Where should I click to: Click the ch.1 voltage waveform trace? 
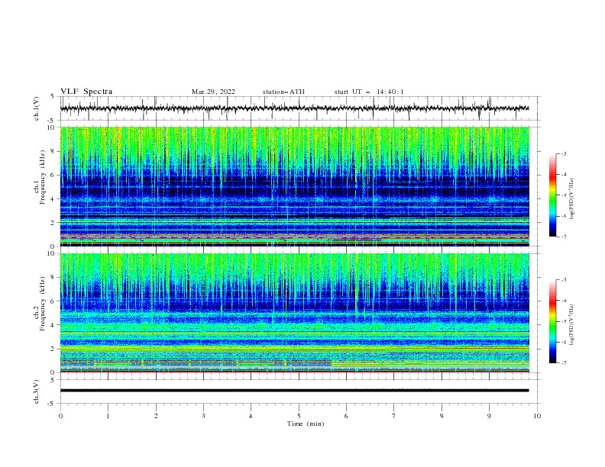click(294, 108)
